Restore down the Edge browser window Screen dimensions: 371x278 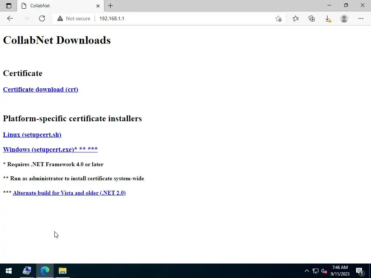[346, 5]
